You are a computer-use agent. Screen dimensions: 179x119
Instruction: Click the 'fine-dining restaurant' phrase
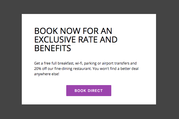73,69
